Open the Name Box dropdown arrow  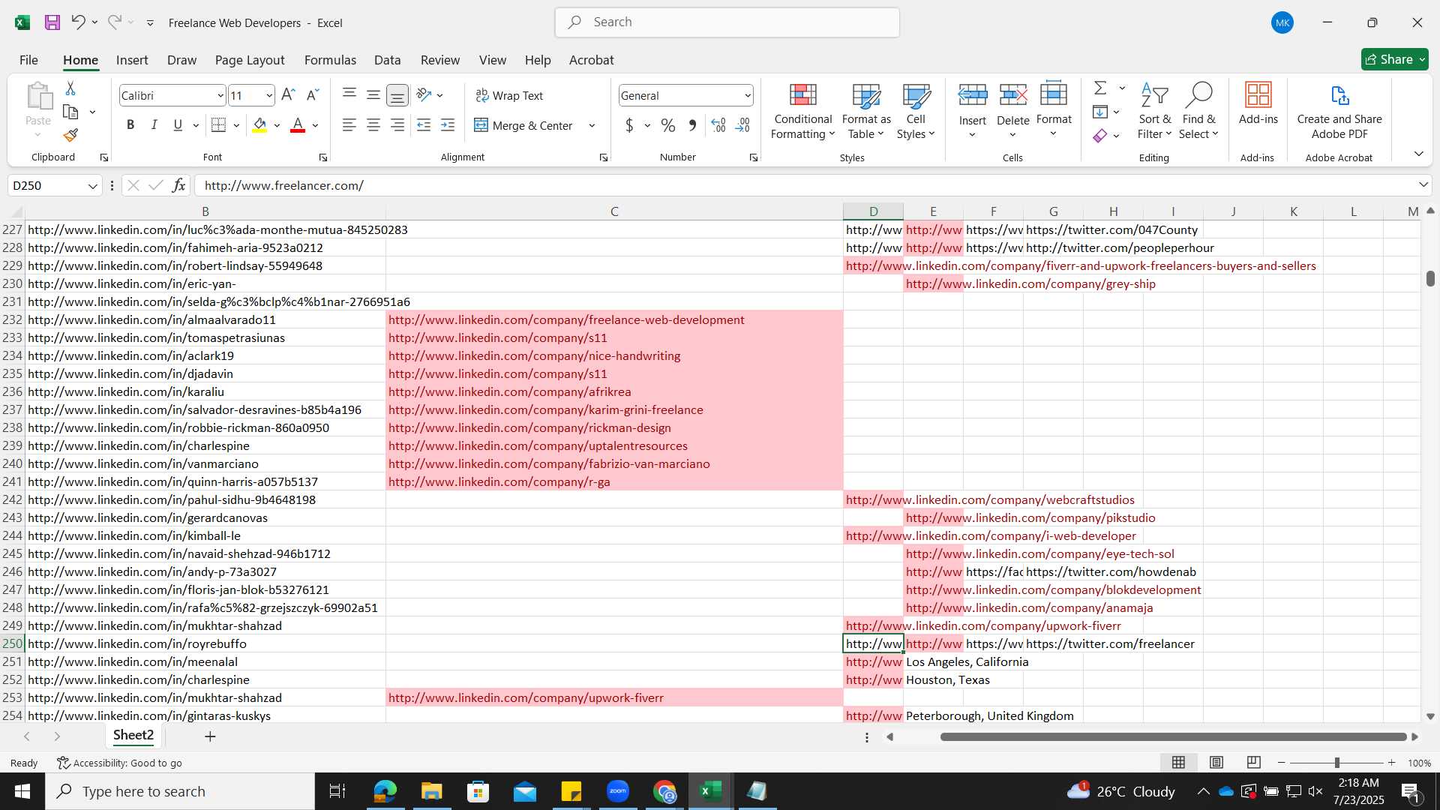[x=93, y=186]
